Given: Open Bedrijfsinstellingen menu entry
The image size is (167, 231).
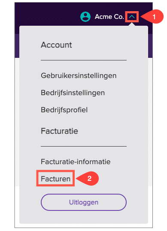Looking at the screenshot, I should point(73,93).
